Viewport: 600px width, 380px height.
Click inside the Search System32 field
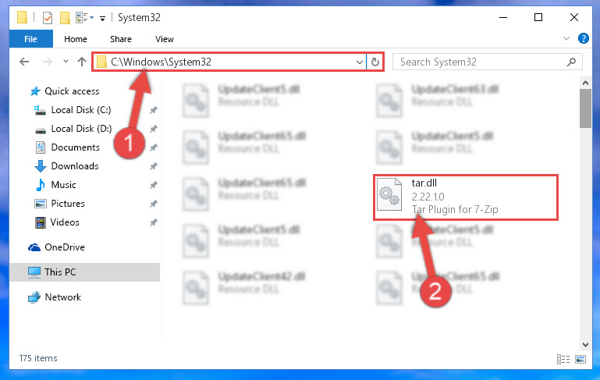click(x=480, y=62)
